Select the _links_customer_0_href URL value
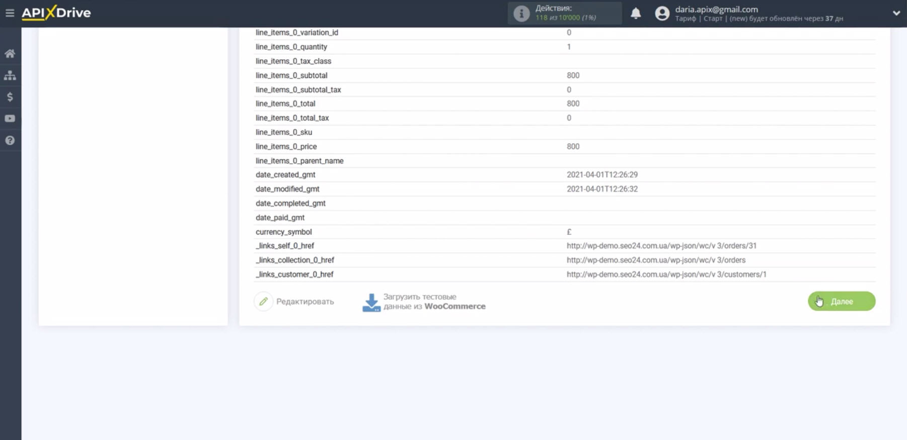 tap(666, 274)
